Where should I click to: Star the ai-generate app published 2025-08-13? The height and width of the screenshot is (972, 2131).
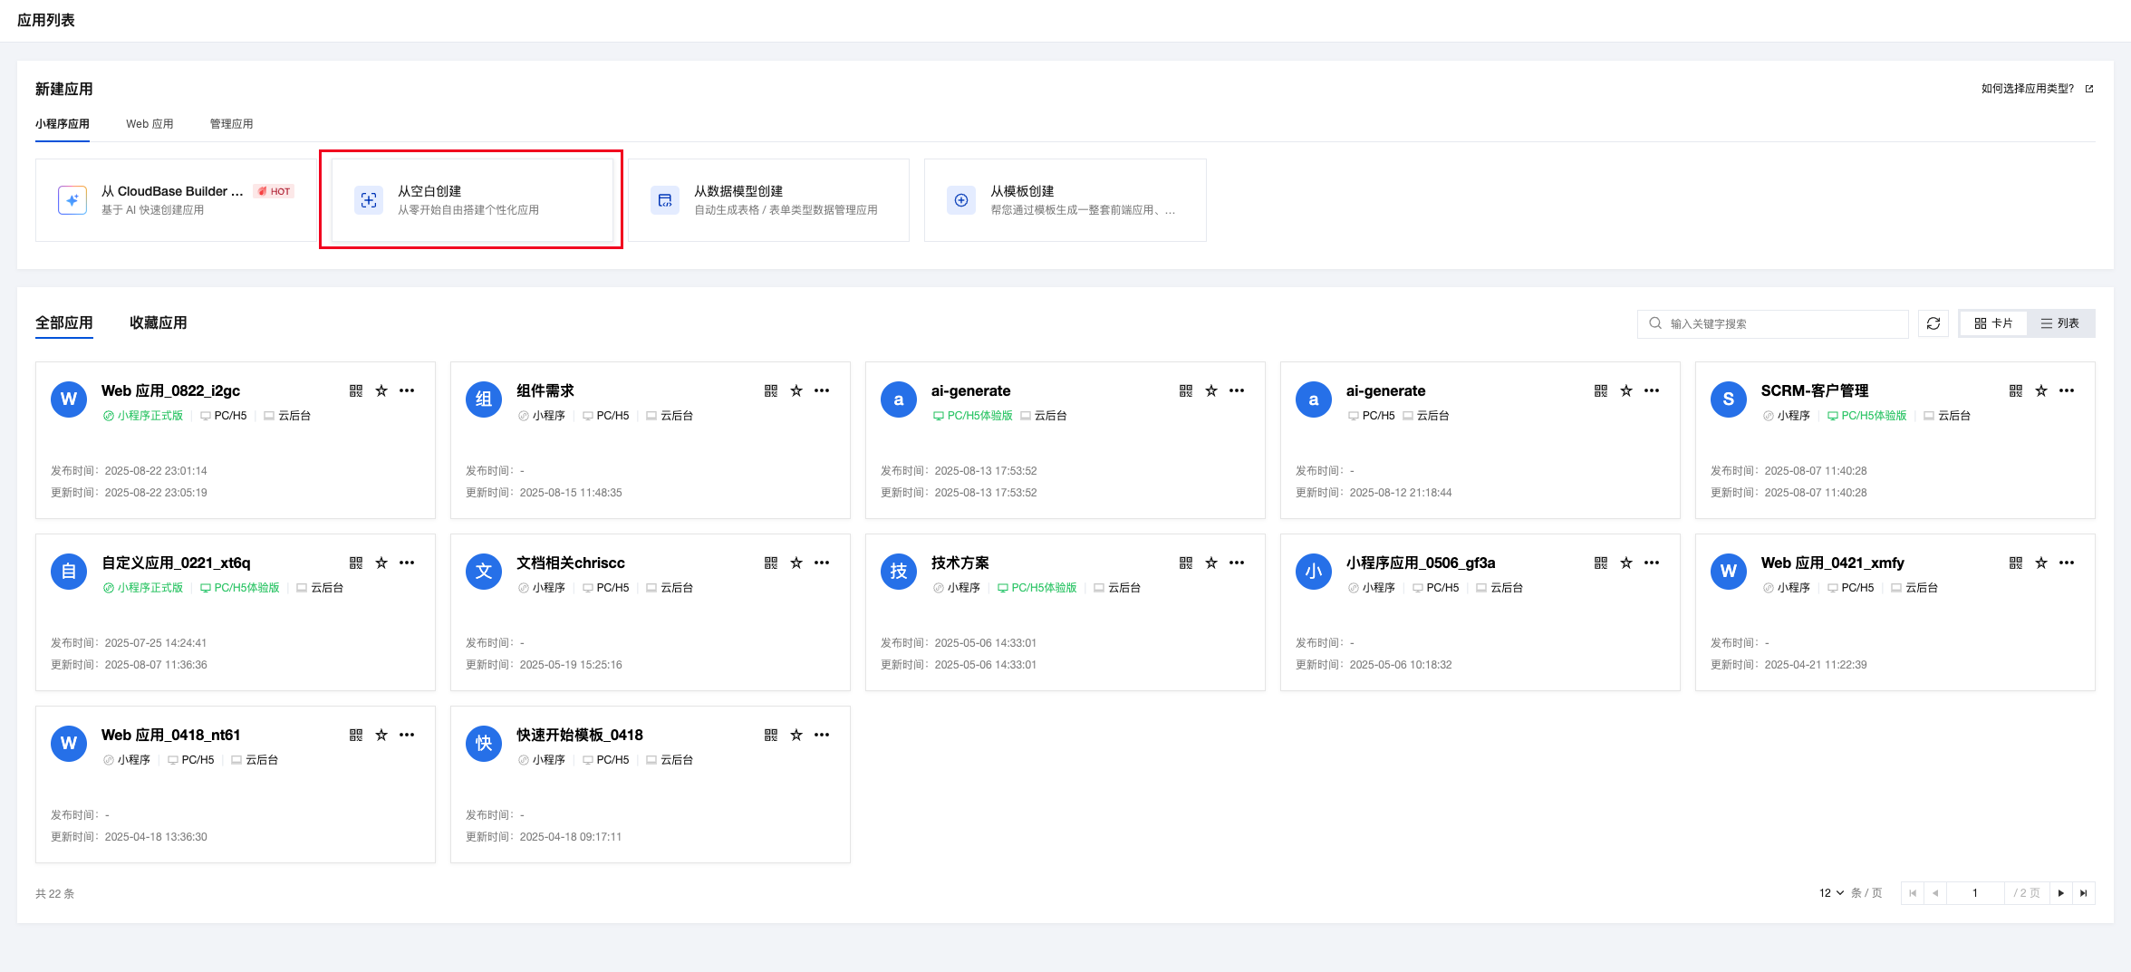coord(1211,390)
